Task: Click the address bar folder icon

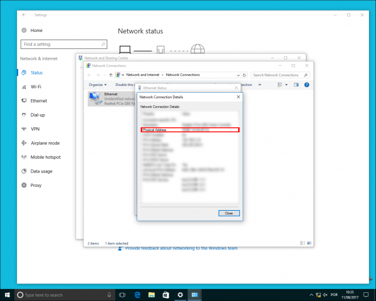Action: tap(118, 75)
